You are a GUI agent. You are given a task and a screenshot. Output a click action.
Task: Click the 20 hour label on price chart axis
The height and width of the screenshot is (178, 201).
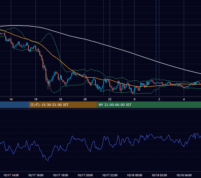tap(85, 99)
